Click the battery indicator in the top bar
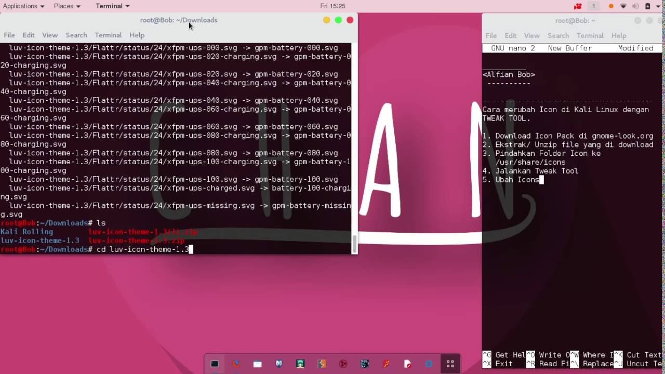665x374 pixels. pos(647,6)
